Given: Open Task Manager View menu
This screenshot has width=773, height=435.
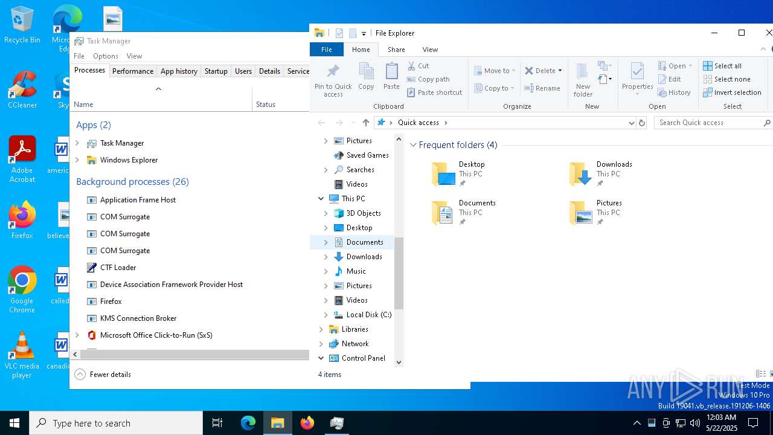Looking at the screenshot, I should 134,56.
